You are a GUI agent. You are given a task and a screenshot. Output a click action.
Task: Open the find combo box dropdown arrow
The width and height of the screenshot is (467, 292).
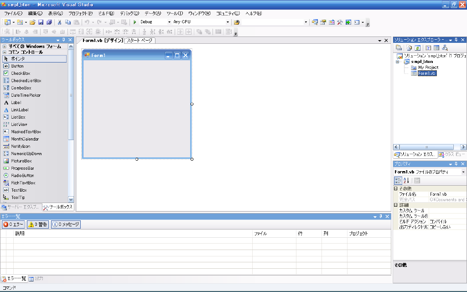306,22
